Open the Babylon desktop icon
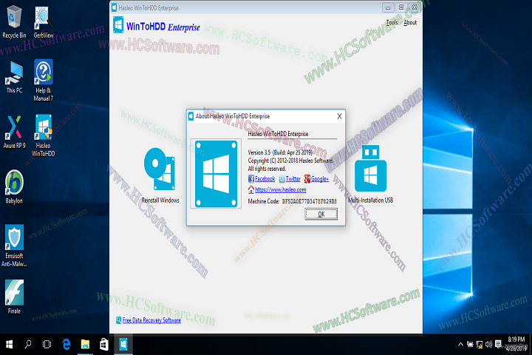This screenshot has height=355, width=532. tap(14, 187)
